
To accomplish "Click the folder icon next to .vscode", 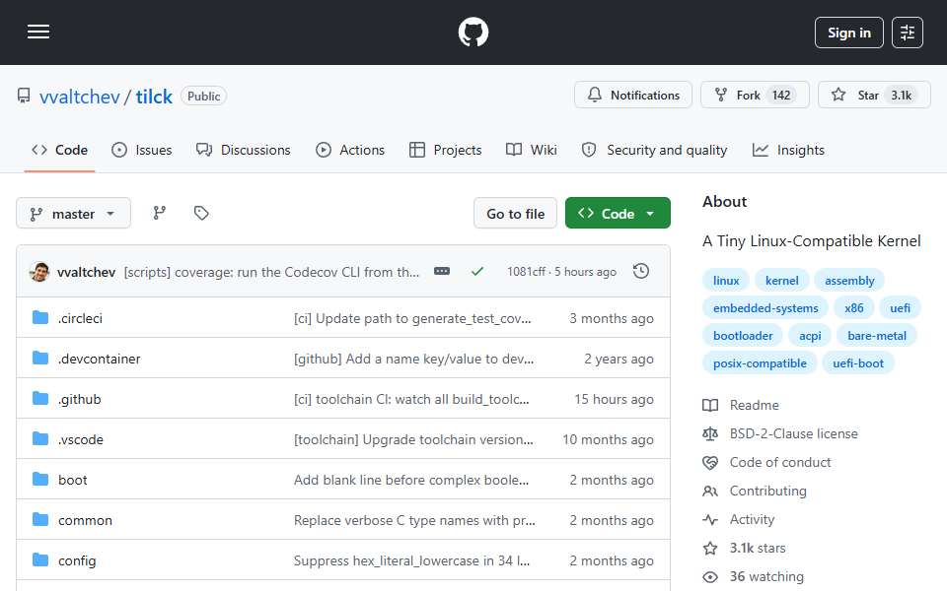I will (x=40, y=438).
